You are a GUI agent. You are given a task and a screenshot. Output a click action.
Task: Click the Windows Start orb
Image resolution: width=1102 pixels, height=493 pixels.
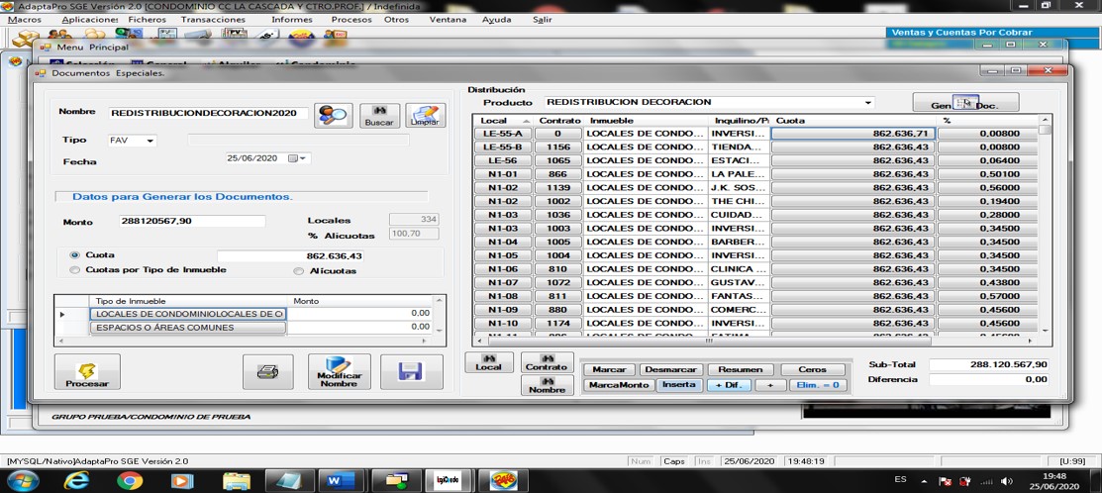click(x=23, y=481)
